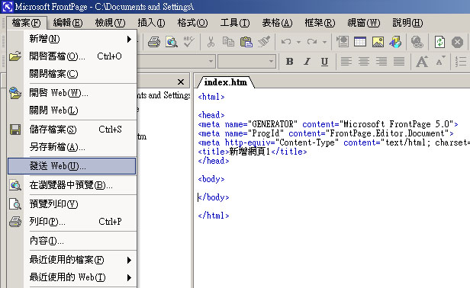Click the Cut scissors icon
This screenshot has width=470, height=288.
[x=211, y=42]
